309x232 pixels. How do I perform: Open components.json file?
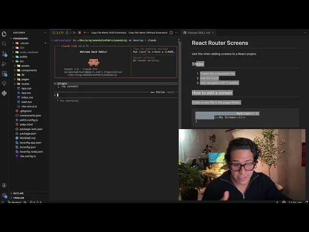click(x=29, y=116)
